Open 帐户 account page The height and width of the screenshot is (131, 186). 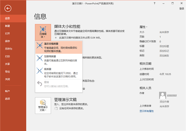(13, 91)
